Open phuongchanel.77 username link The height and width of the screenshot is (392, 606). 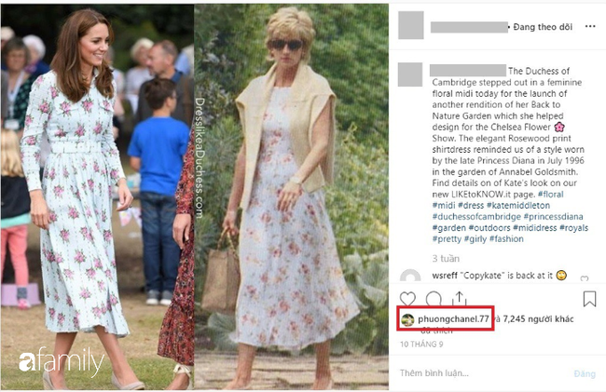[453, 319]
